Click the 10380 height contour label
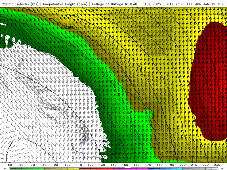The height and width of the screenshot is (170, 227). [x=69, y=27]
